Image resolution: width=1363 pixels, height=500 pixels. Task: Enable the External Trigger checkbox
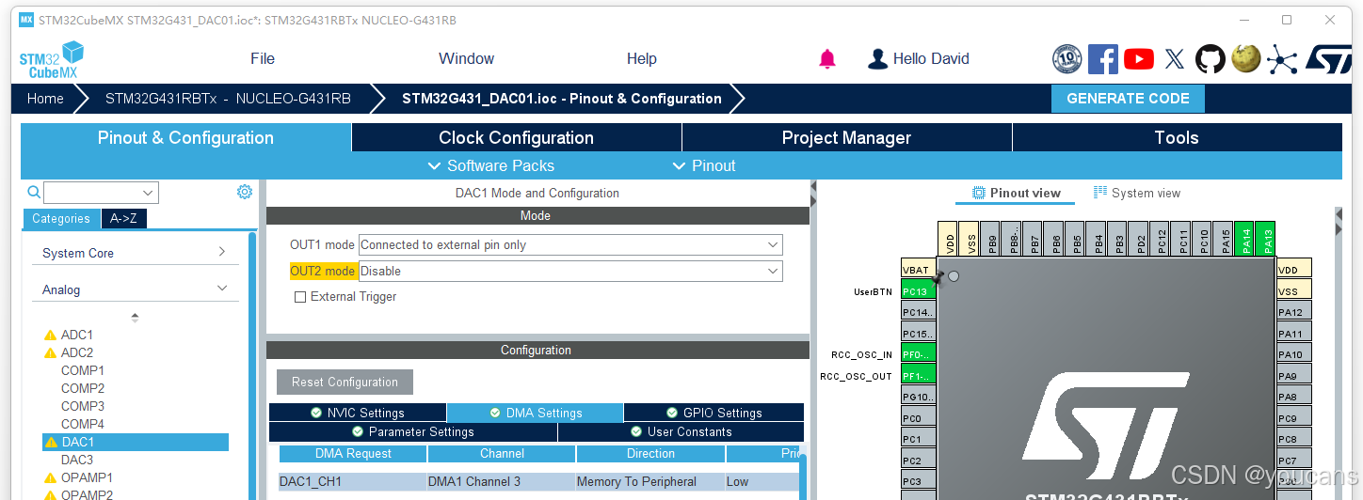pyautogui.click(x=300, y=297)
